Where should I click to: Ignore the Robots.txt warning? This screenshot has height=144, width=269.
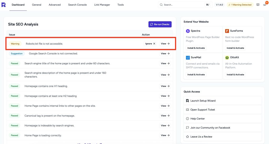coord(150,44)
